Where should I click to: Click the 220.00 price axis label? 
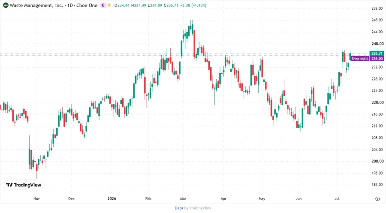[x=377, y=102]
